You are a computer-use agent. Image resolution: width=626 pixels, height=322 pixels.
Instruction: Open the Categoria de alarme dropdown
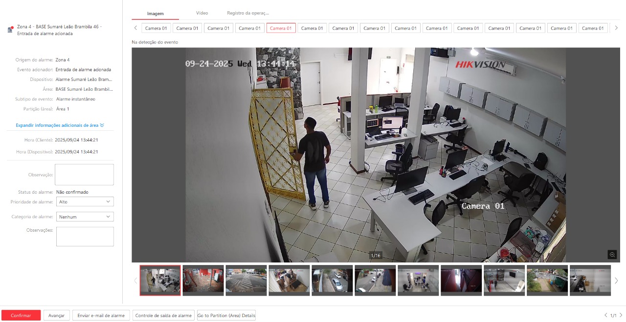coord(85,217)
